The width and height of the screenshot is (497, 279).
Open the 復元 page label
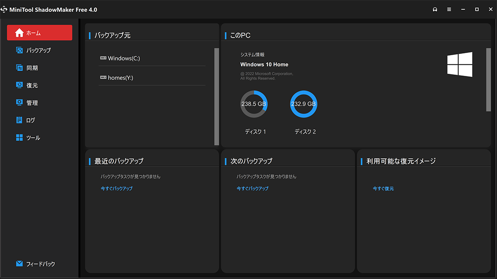(x=32, y=85)
